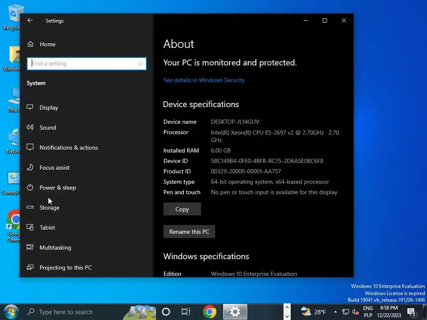Click Rename this PC button
The width and height of the screenshot is (427, 320).
pos(189,232)
